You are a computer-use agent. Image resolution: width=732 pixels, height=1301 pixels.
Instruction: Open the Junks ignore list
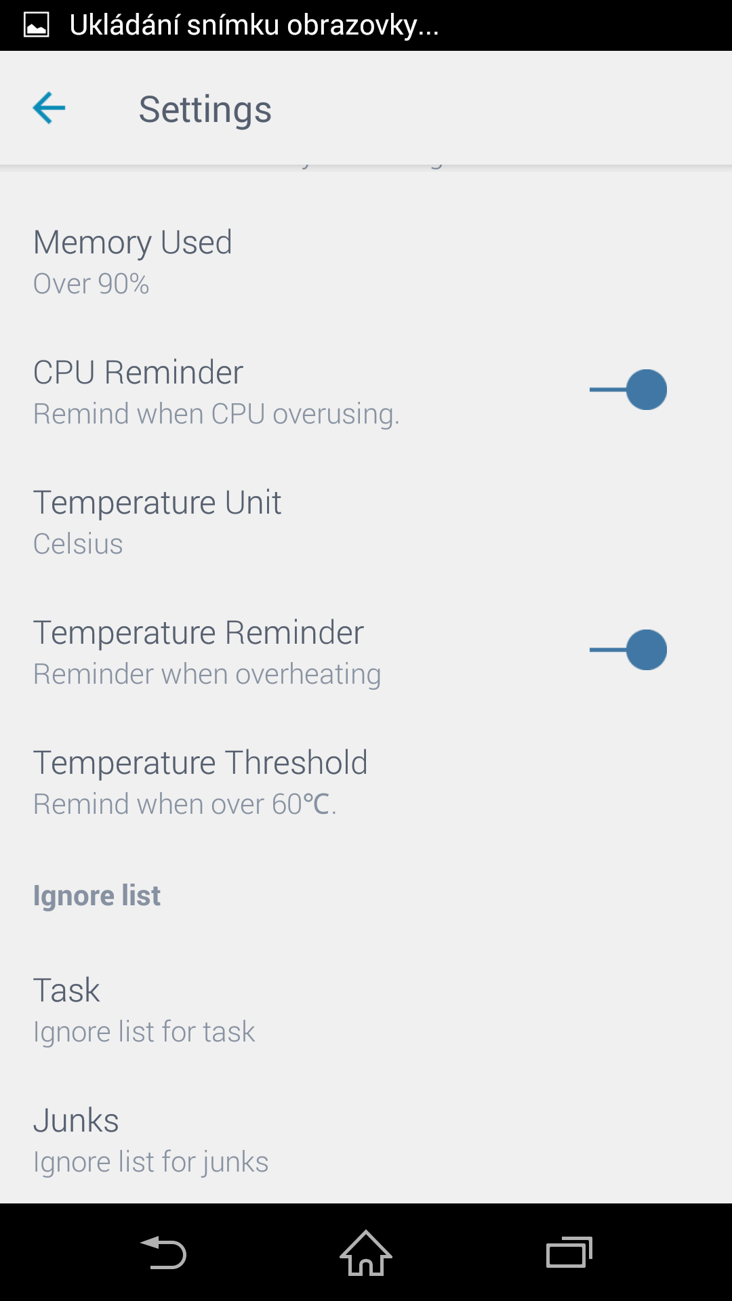(x=366, y=1140)
